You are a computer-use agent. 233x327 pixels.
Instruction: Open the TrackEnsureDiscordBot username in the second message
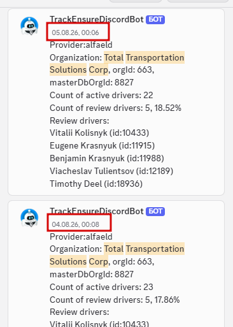pos(97,211)
